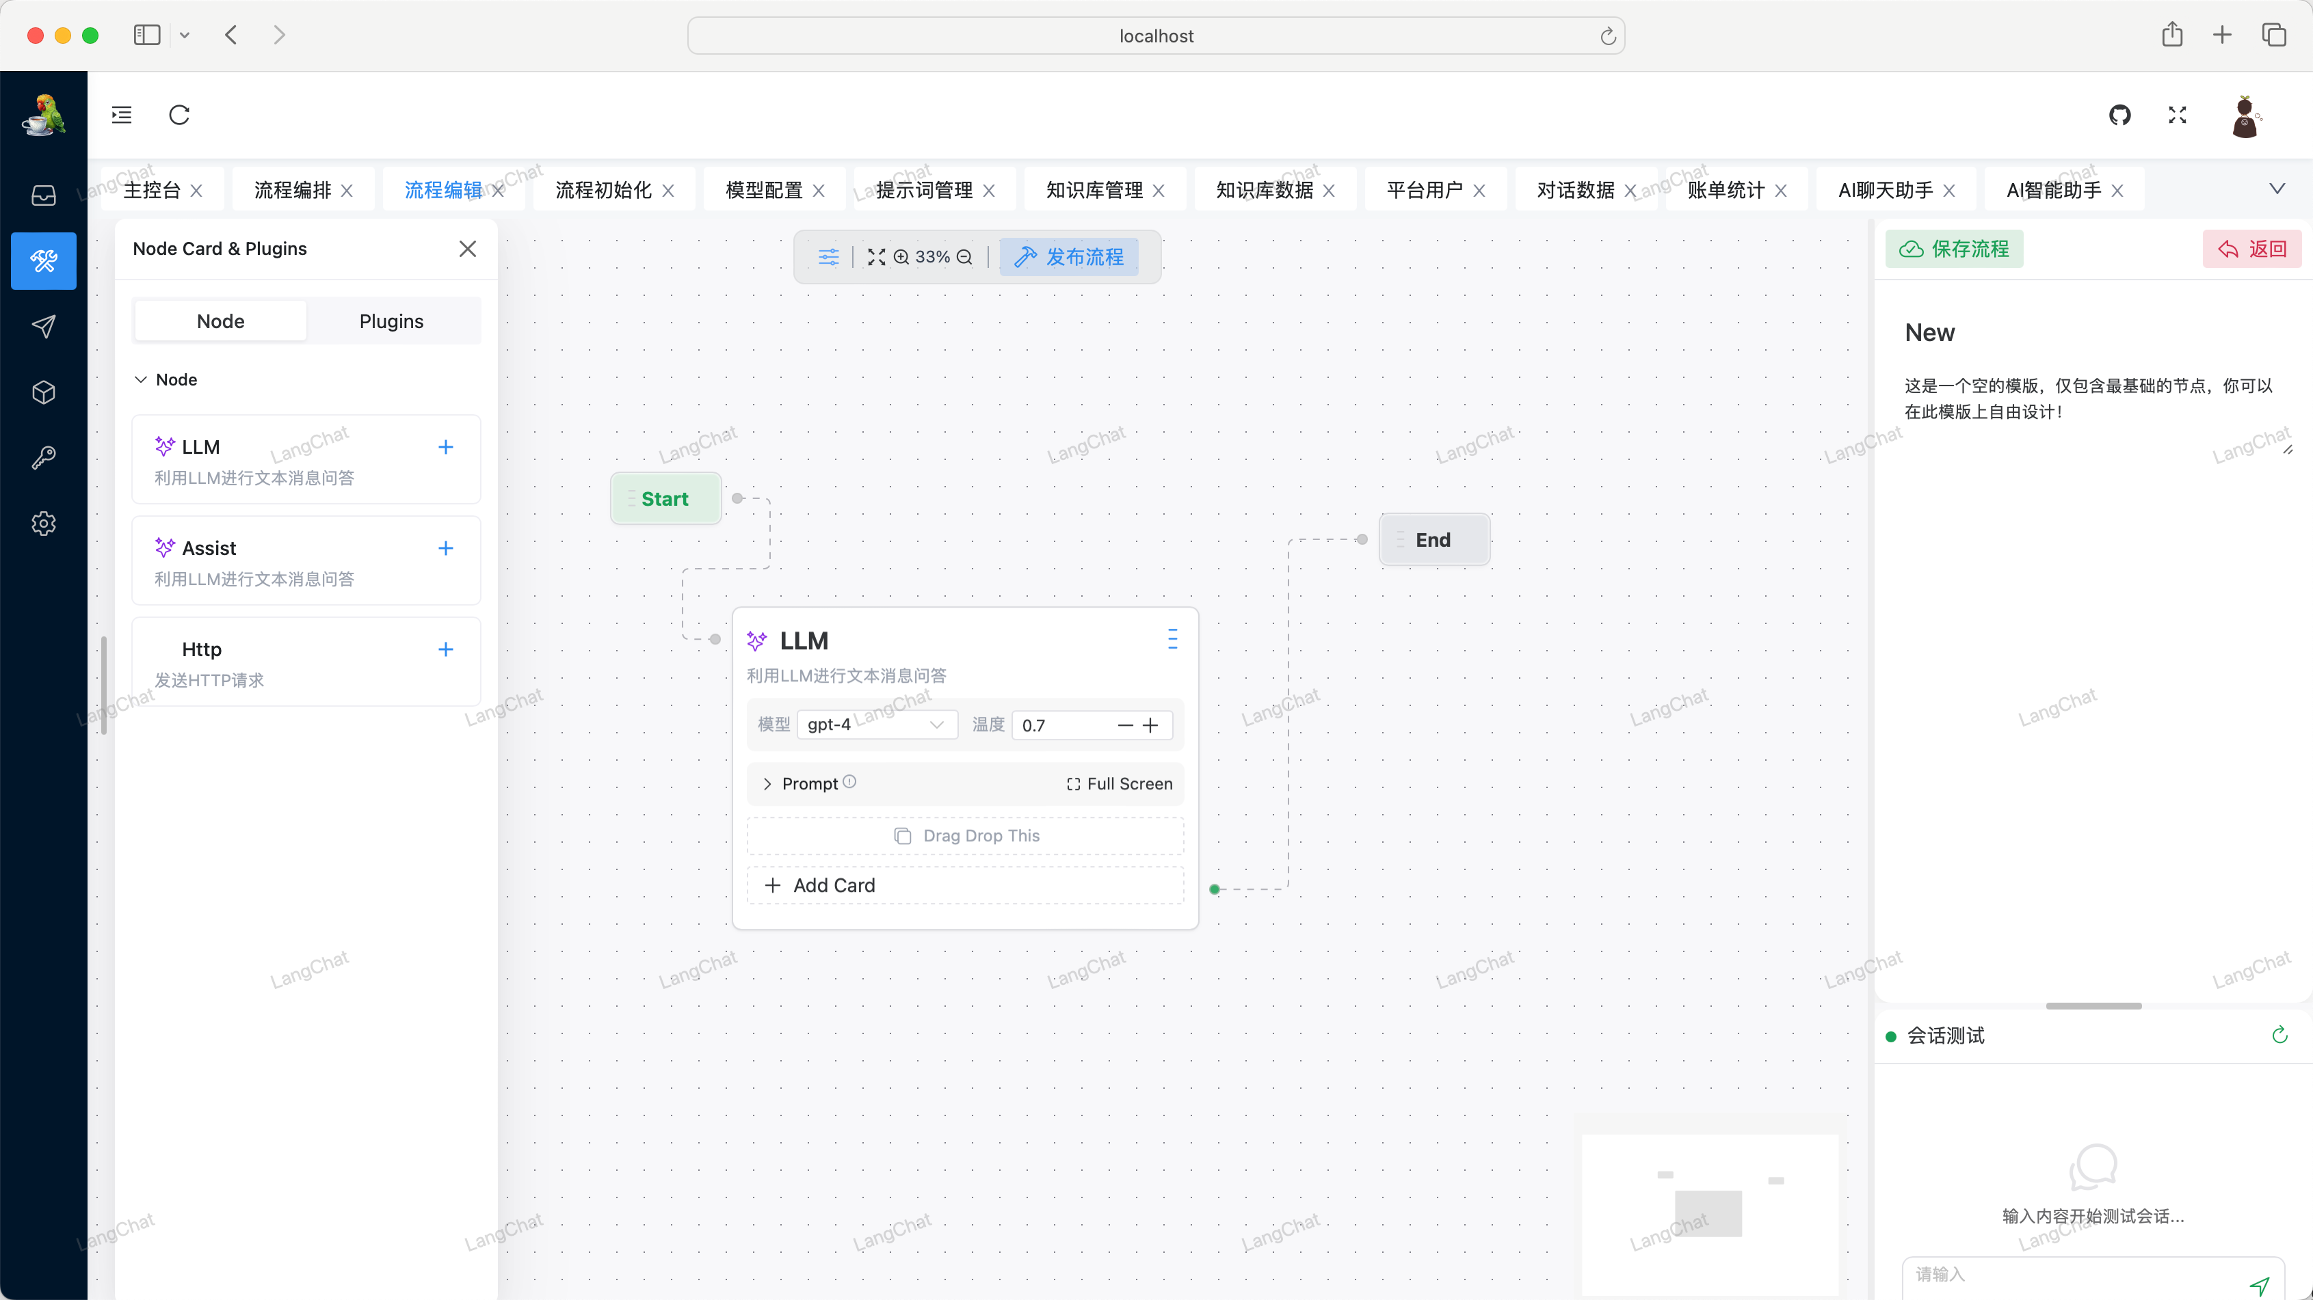2313x1300 pixels.
Task: Open the key icon in left sidebar
Action: 43,457
